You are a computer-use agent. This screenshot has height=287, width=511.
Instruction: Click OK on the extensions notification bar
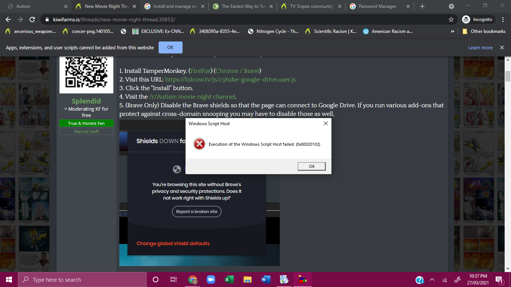coord(170,47)
